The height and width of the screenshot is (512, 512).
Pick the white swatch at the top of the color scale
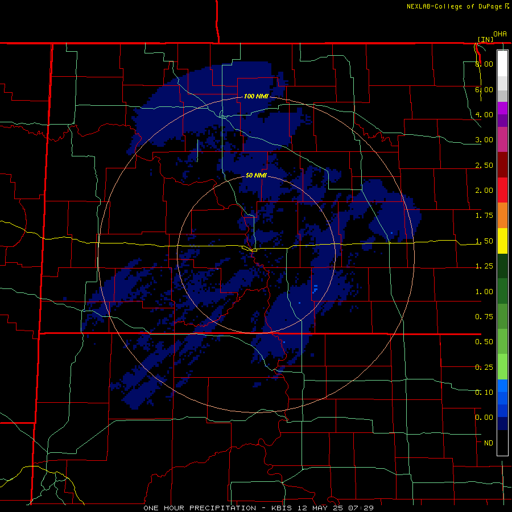click(502, 63)
